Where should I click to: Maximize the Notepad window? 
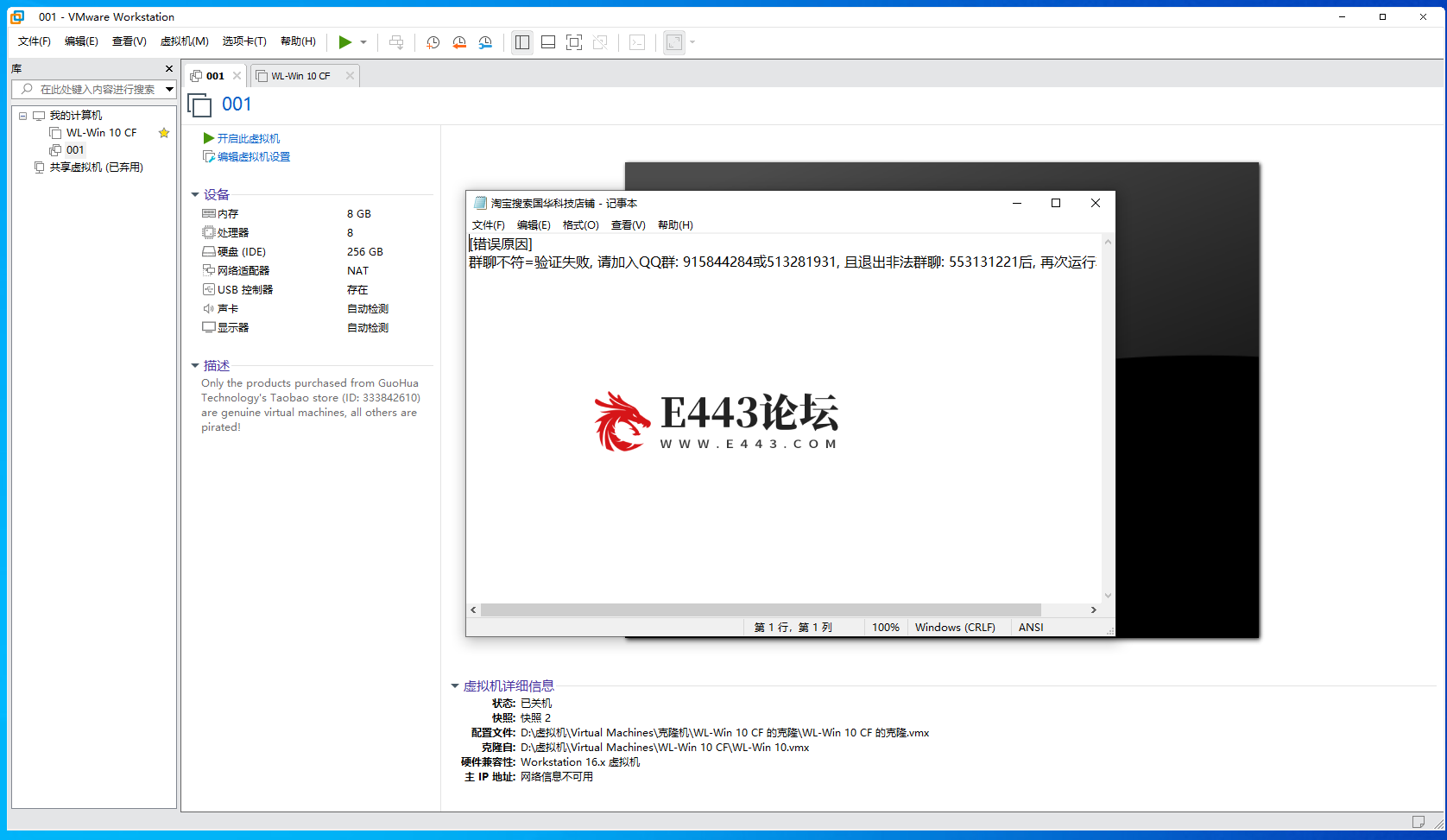tap(1056, 203)
